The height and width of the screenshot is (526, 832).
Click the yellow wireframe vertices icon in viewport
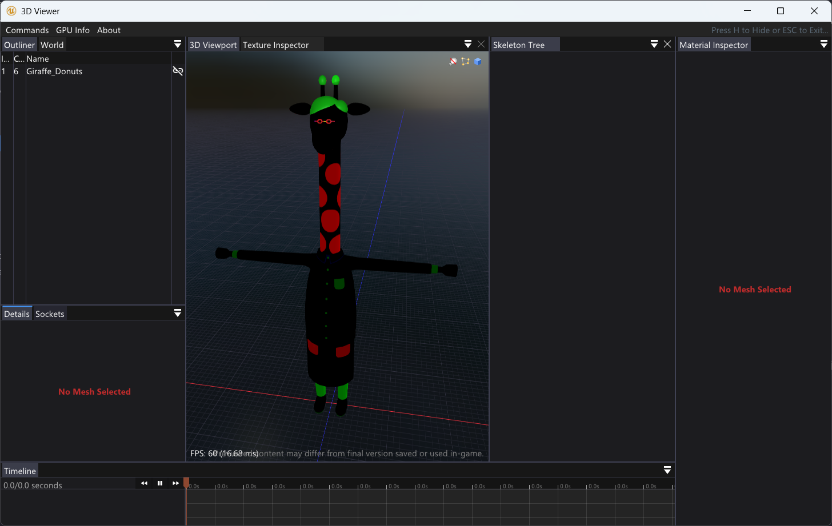465,61
